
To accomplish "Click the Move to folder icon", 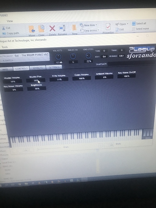I will click(32, 30).
